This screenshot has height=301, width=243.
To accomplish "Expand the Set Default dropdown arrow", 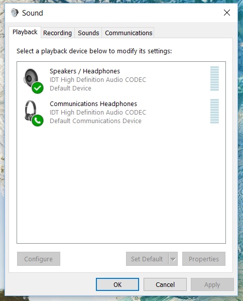I will (173, 259).
